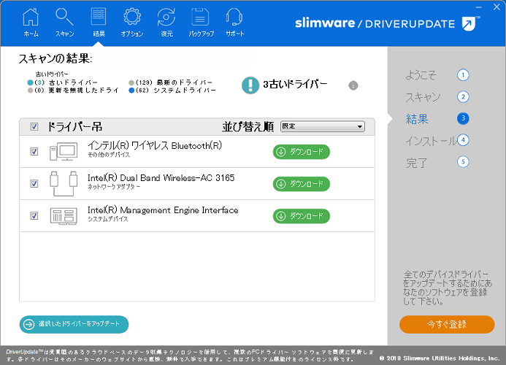Select the 結果 step label in sidebar
Viewport: 506px width, 365px height.
point(417,119)
